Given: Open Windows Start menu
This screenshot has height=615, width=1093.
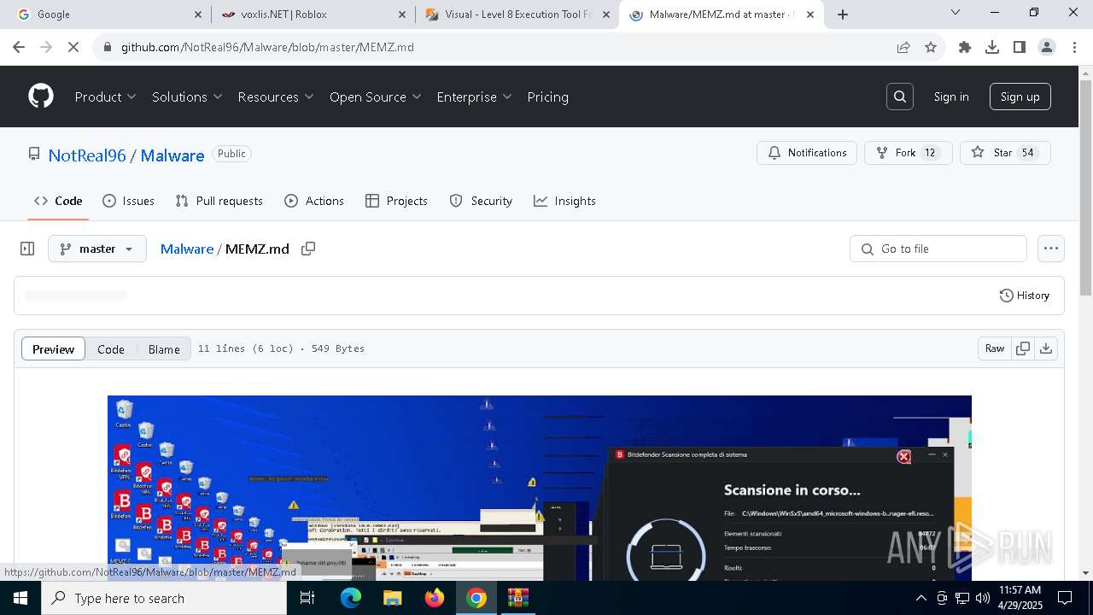Looking at the screenshot, I should tap(20, 598).
